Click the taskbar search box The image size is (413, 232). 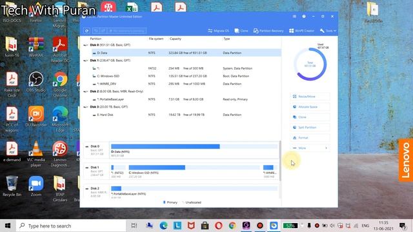[71, 226]
